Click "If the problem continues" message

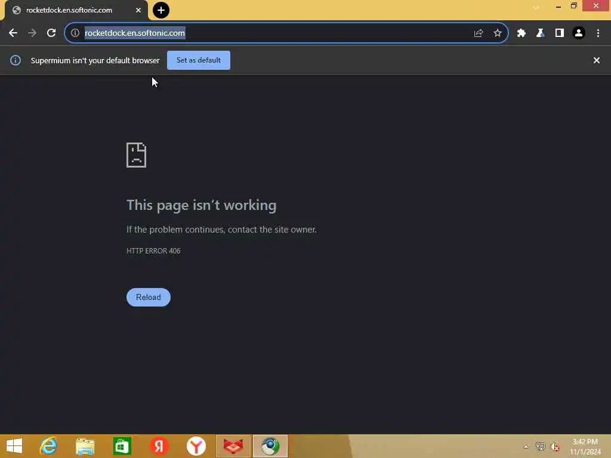pos(221,230)
